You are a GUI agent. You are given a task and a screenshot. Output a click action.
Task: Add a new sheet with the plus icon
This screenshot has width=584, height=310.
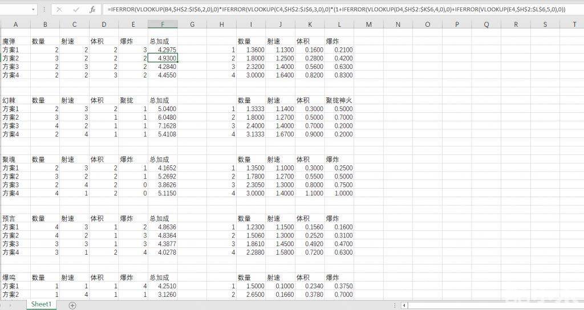72,305
